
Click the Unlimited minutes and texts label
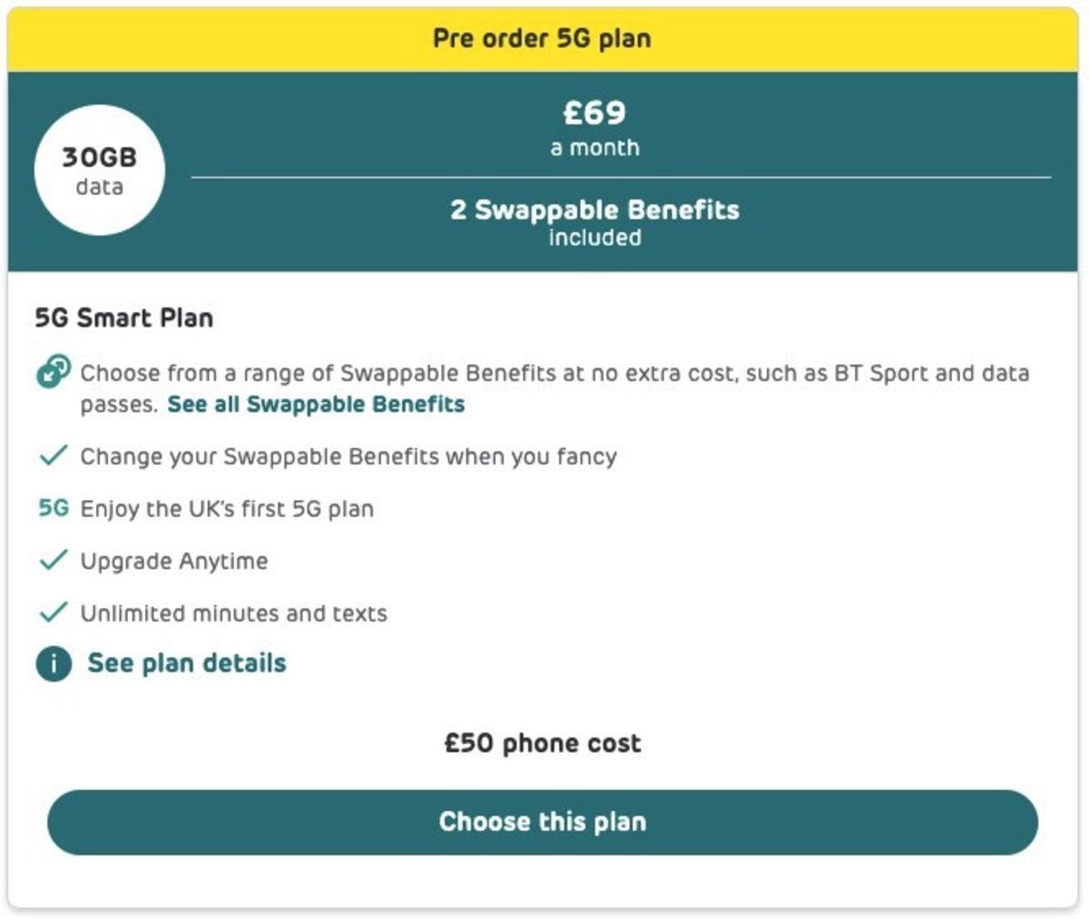tap(233, 613)
